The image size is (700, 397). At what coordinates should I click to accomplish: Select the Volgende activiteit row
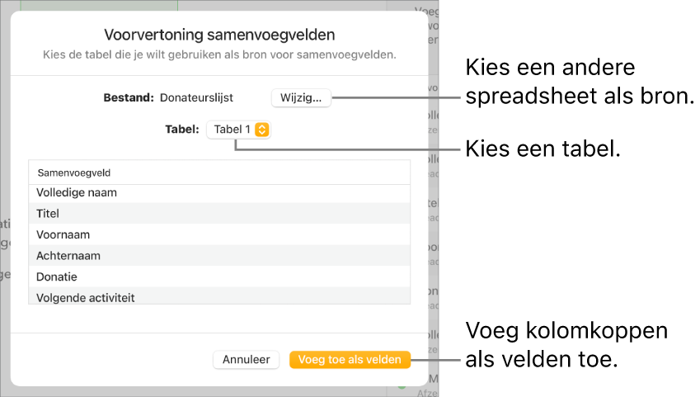(218, 297)
